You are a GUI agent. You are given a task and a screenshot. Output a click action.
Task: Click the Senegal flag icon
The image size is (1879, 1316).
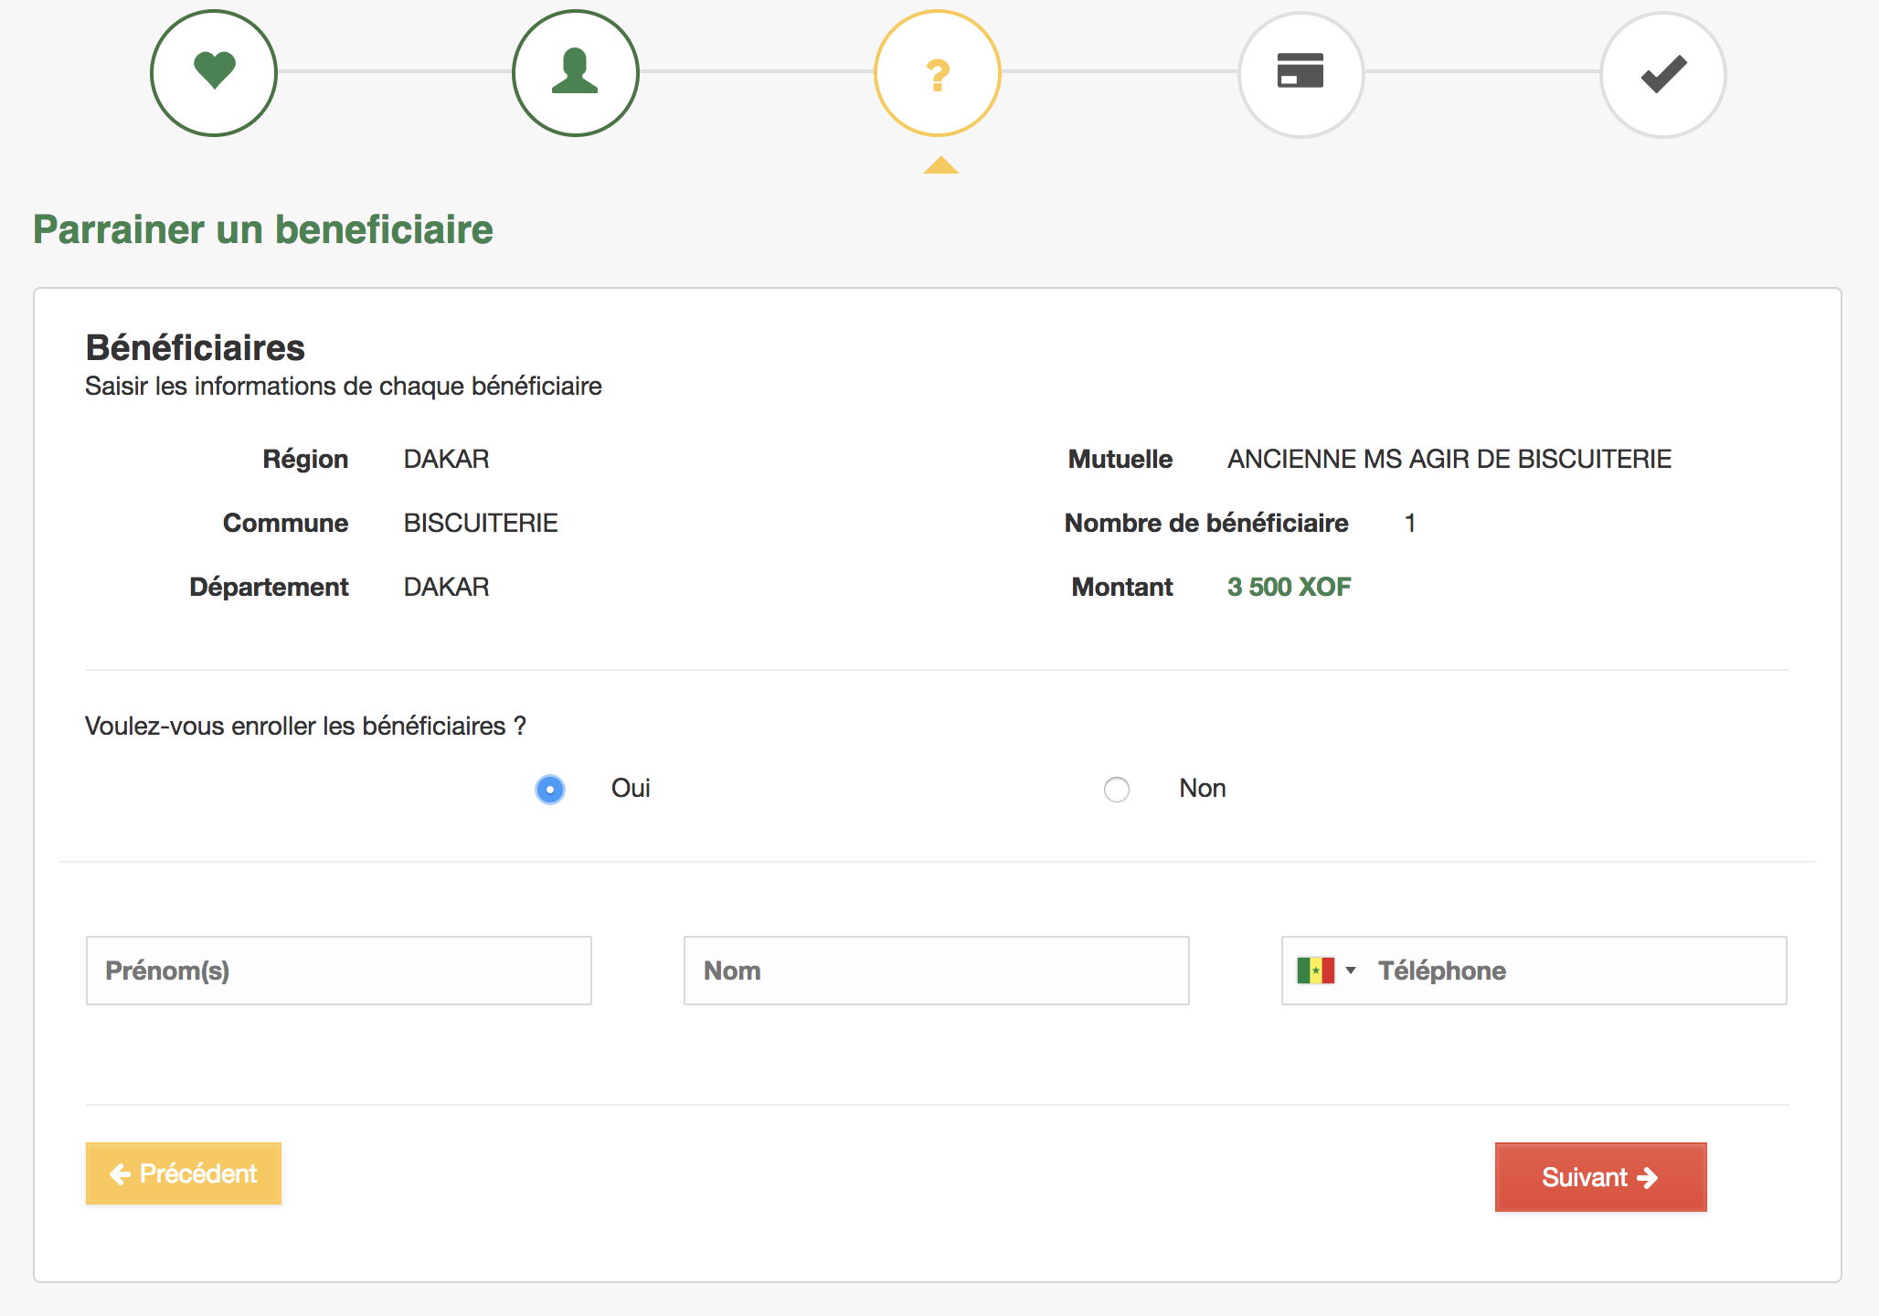pyautogui.click(x=1315, y=971)
